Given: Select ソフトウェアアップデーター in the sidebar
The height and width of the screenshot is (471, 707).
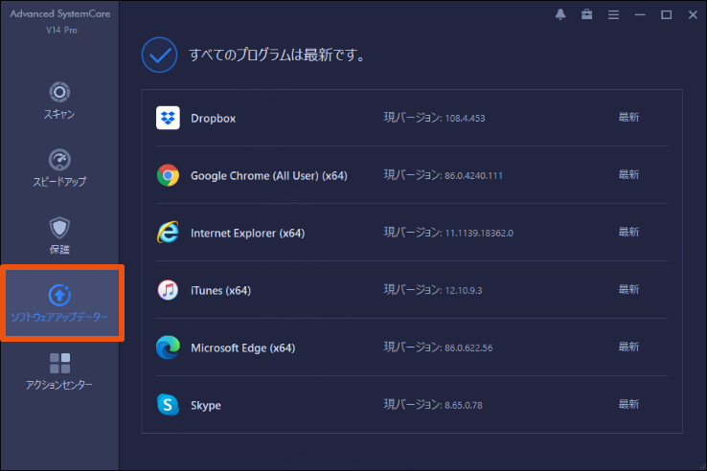Looking at the screenshot, I should point(61,303).
